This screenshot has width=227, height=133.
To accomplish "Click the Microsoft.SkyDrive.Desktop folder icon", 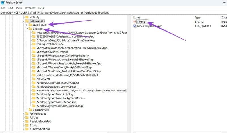I will pos(34,52).
